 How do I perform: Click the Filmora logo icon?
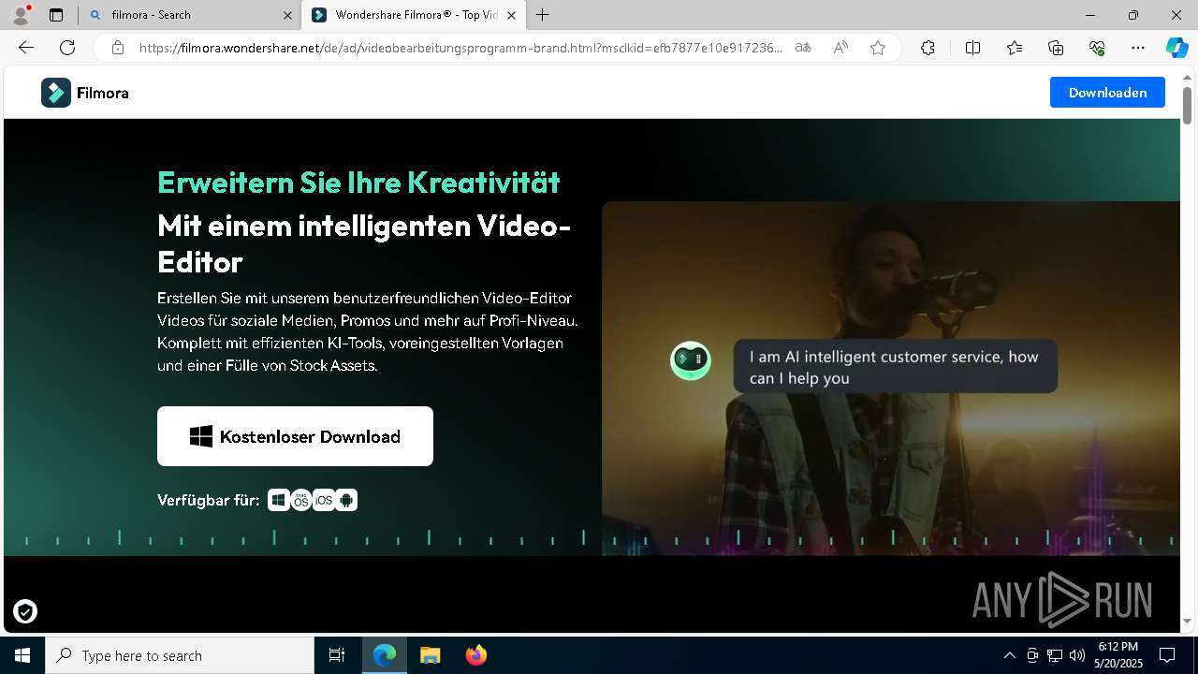pyautogui.click(x=56, y=93)
